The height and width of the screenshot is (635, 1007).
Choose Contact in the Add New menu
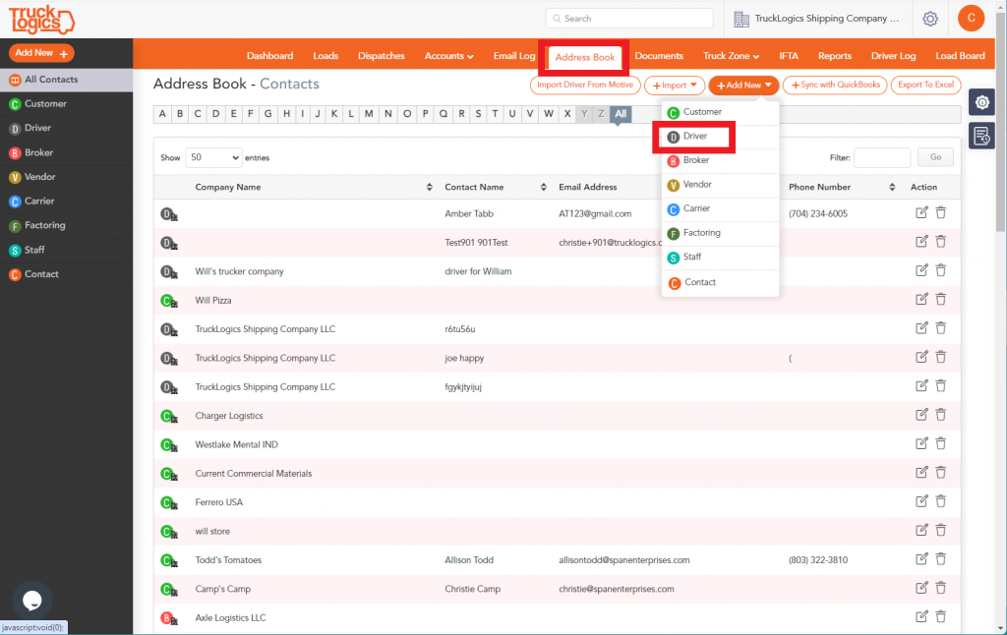point(720,282)
